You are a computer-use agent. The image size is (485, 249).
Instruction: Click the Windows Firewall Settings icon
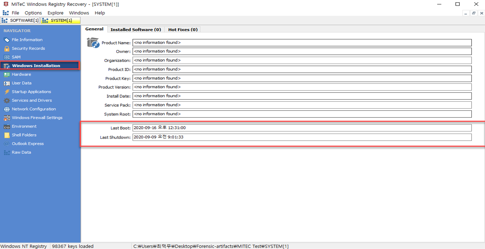7,118
